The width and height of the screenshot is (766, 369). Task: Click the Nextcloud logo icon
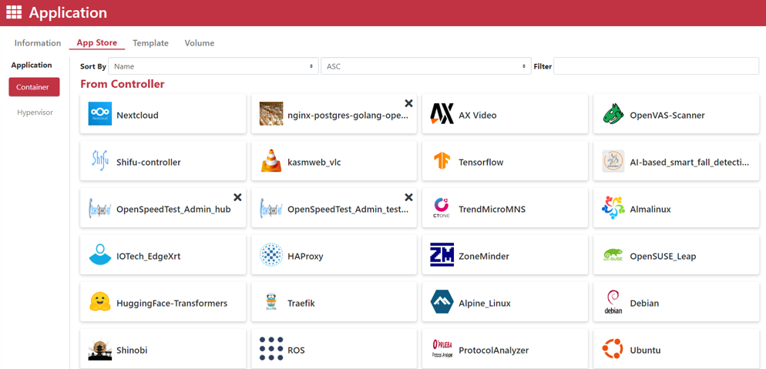coord(100,114)
